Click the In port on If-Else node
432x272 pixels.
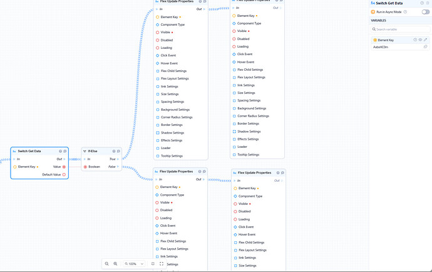coord(85,159)
